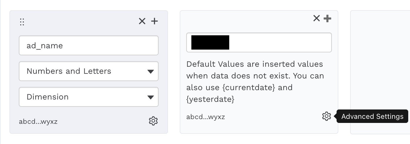The image size is (410, 144).
Task: Click abcd...wyxz text in the second card
Action: [206, 117]
